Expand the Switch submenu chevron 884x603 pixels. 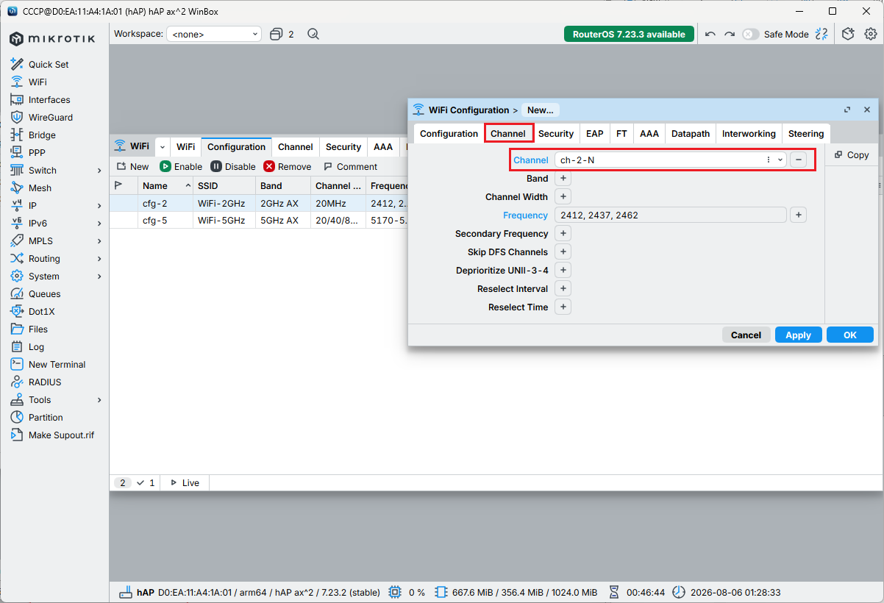99,170
